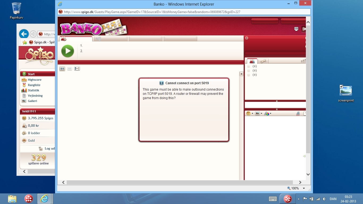Click the Highscore link in sidebar

(x=34, y=80)
